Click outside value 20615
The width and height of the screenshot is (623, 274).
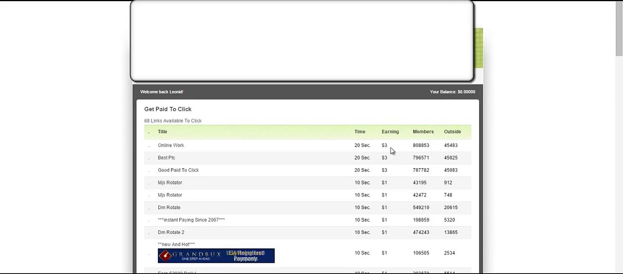pyautogui.click(x=451, y=207)
